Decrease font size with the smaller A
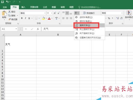Viewport: 133px width, 100px height. (59, 13)
